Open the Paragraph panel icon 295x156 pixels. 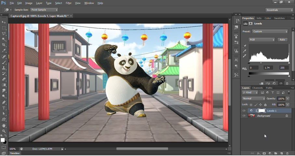(236, 66)
